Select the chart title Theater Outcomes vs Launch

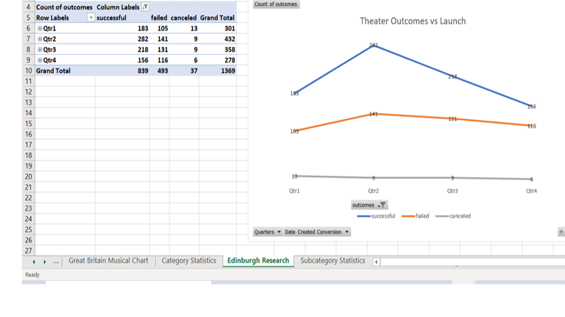tap(413, 21)
